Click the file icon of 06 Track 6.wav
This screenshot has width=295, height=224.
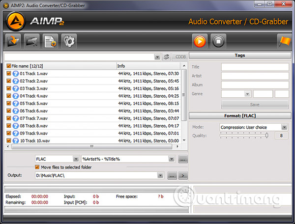16,111
